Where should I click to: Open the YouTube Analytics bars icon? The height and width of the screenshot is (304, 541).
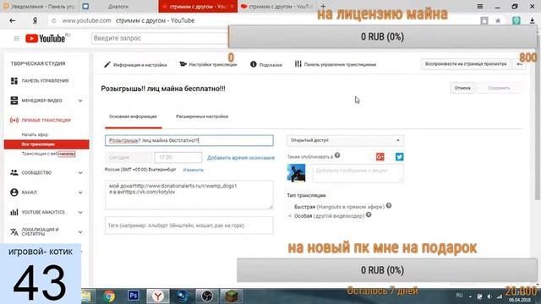[14, 212]
